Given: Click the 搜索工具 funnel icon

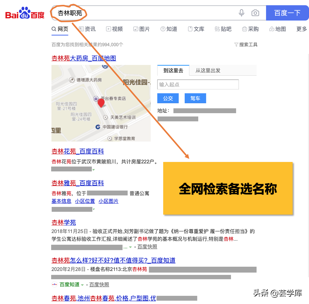Looking at the screenshot, I should click(236, 44).
